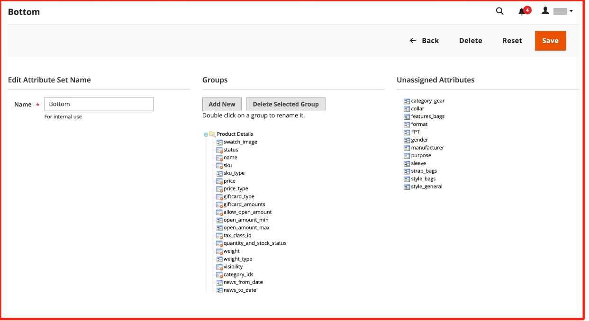The height and width of the screenshot is (321, 589).
Task: Click the attribute set Name field
Action: pos(99,104)
